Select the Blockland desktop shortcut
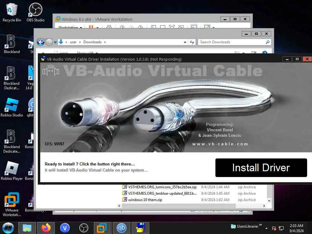The image size is (312, 234). click(12, 44)
